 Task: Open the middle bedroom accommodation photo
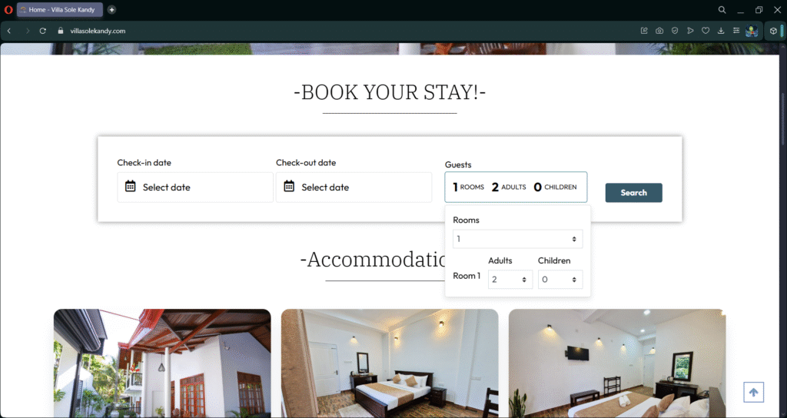tap(390, 363)
